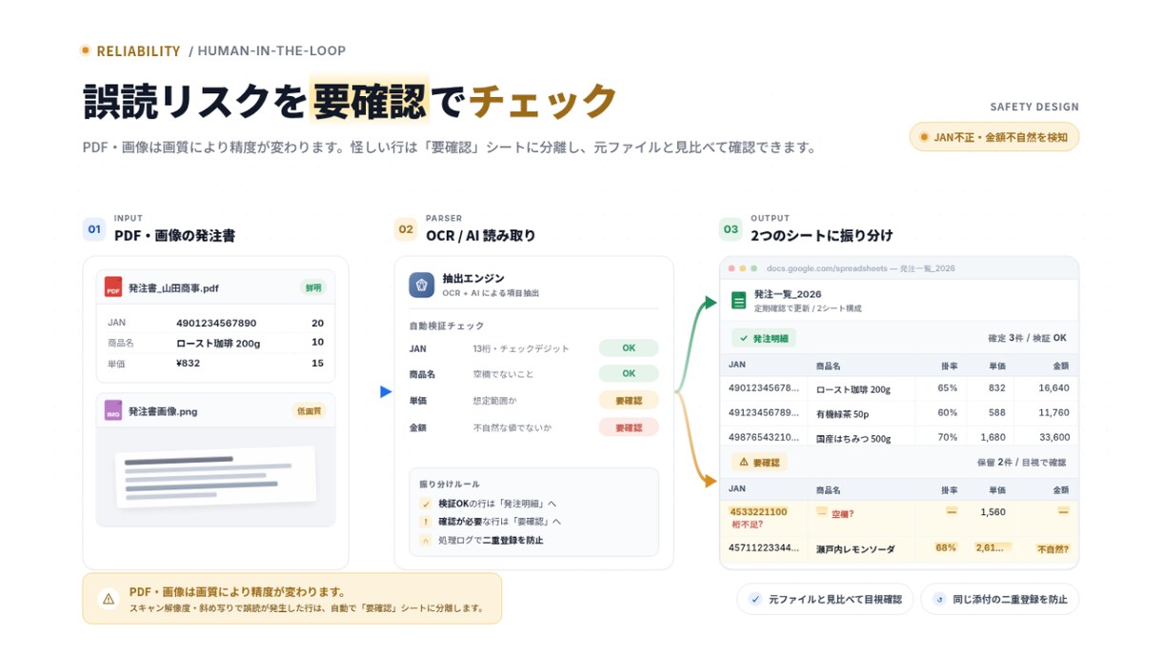Click the step 01 number badge
This screenshot has width=1162, height=653.
pyautogui.click(x=94, y=228)
